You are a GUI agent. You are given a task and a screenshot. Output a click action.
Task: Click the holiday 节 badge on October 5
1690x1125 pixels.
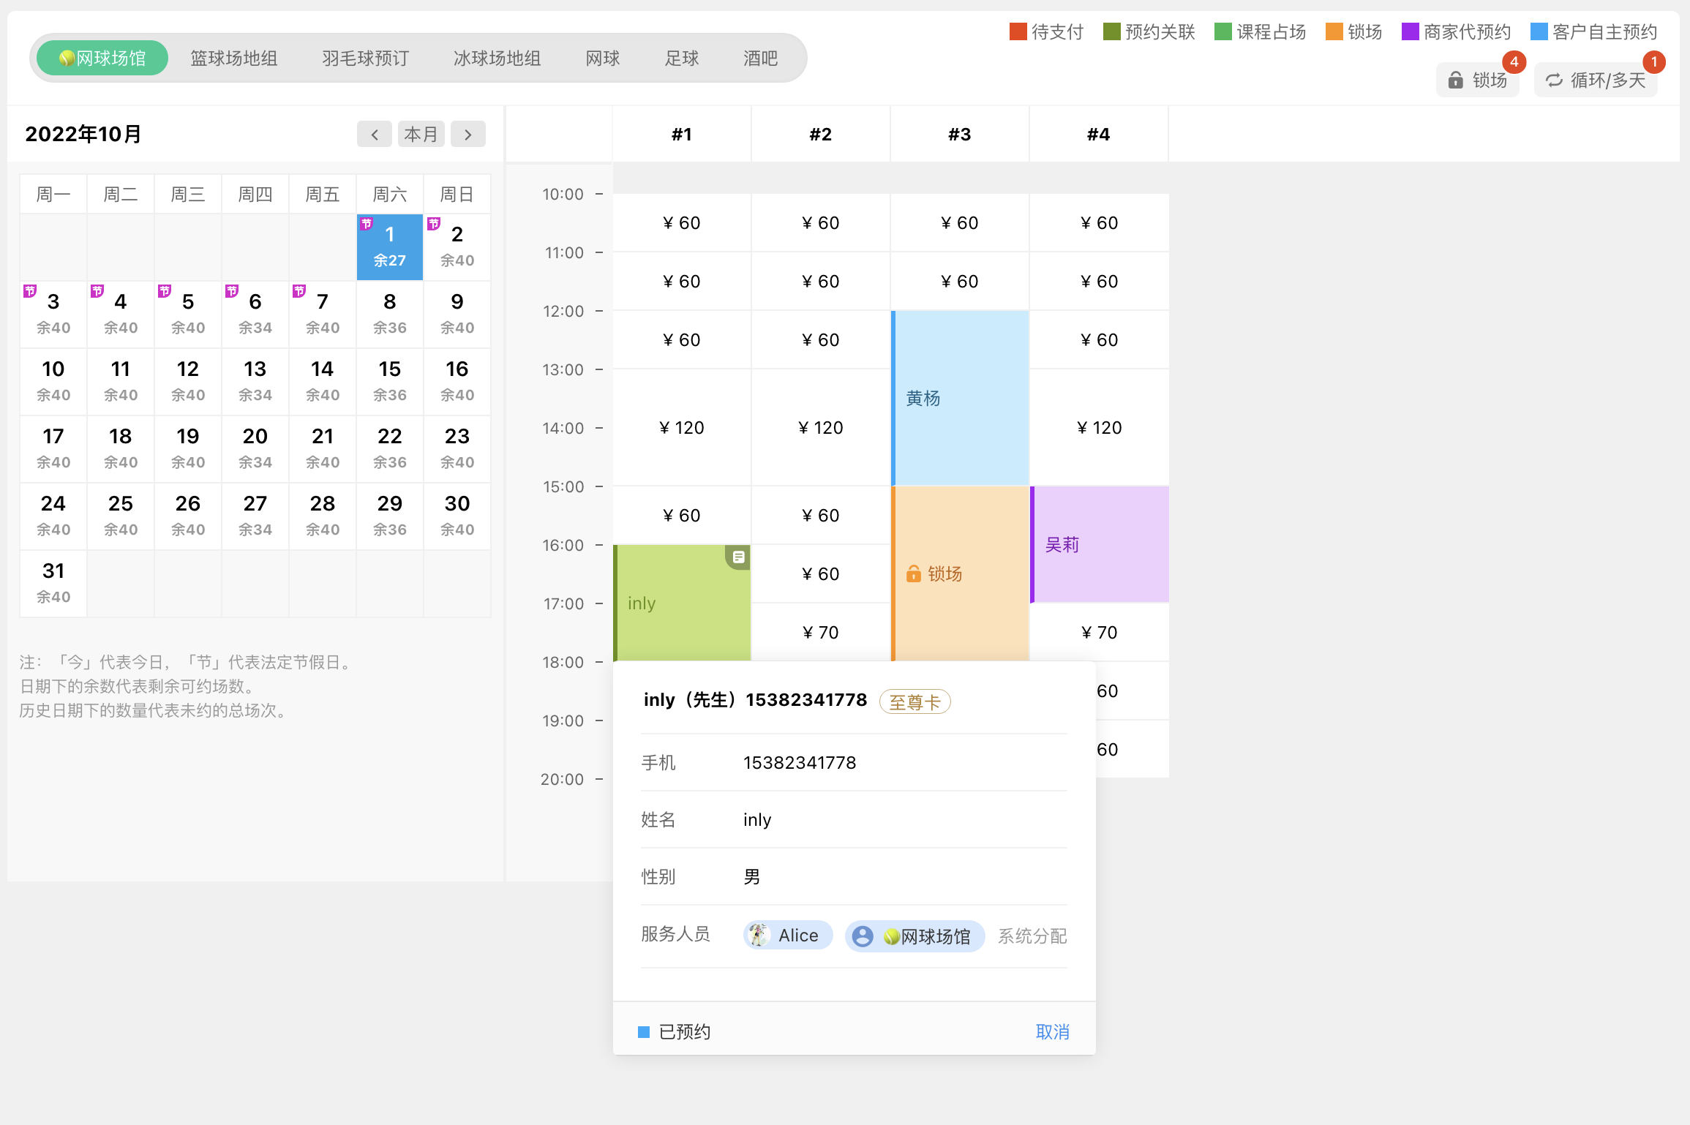165,291
